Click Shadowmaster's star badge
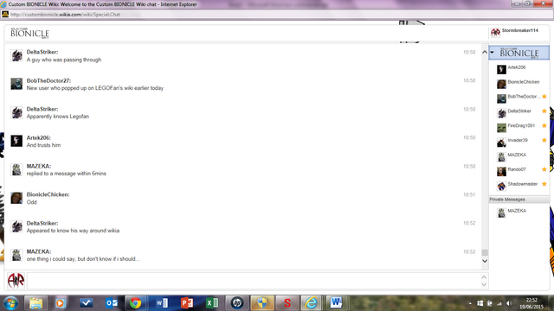The height and width of the screenshot is (311, 554). point(544,184)
